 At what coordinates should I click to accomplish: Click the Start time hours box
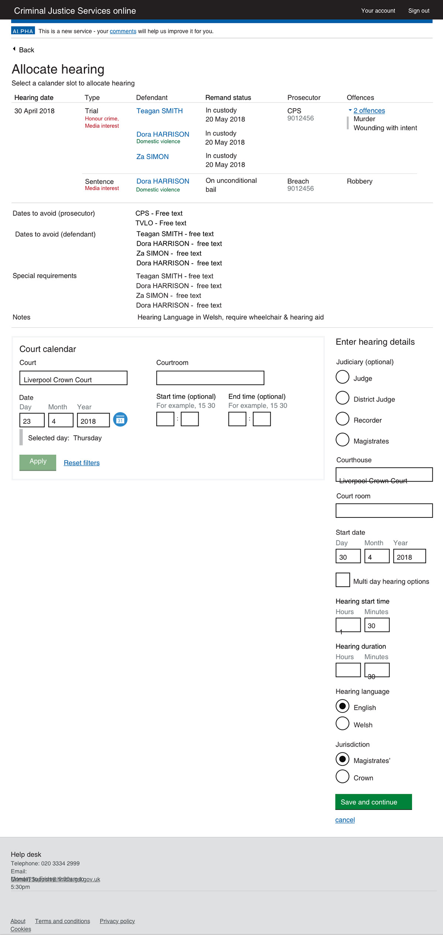click(165, 419)
